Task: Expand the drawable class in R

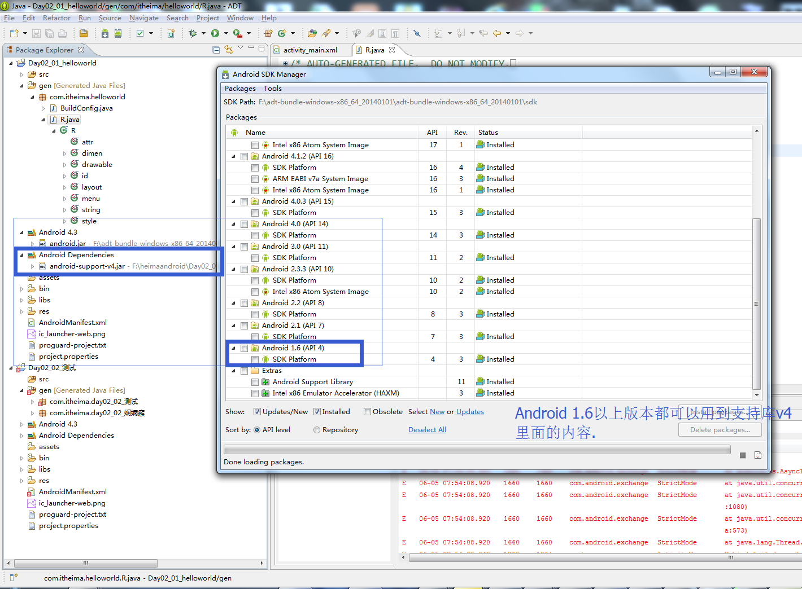Action: [x=64, y=165]
